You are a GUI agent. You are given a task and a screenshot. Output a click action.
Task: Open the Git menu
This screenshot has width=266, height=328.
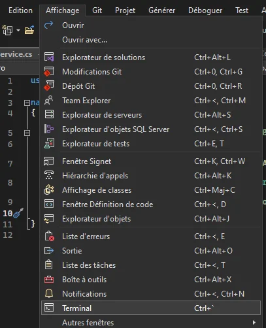(x=97, y=10)
